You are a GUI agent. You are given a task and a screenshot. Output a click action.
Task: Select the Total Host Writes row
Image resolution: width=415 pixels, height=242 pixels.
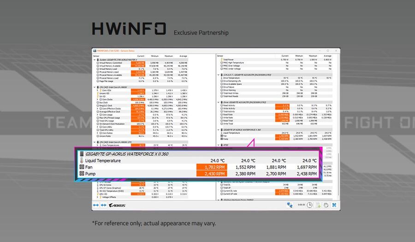[x=275, y=93]
